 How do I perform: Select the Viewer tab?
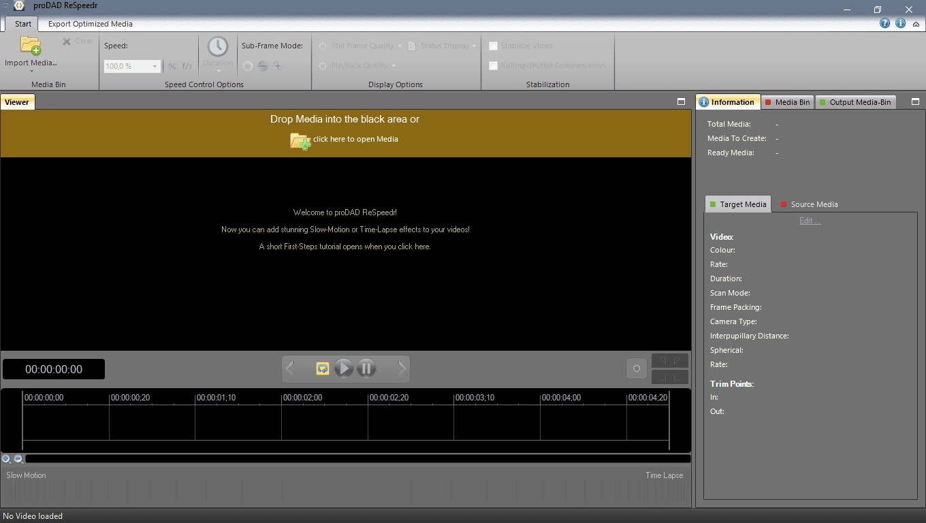[16, 102]
